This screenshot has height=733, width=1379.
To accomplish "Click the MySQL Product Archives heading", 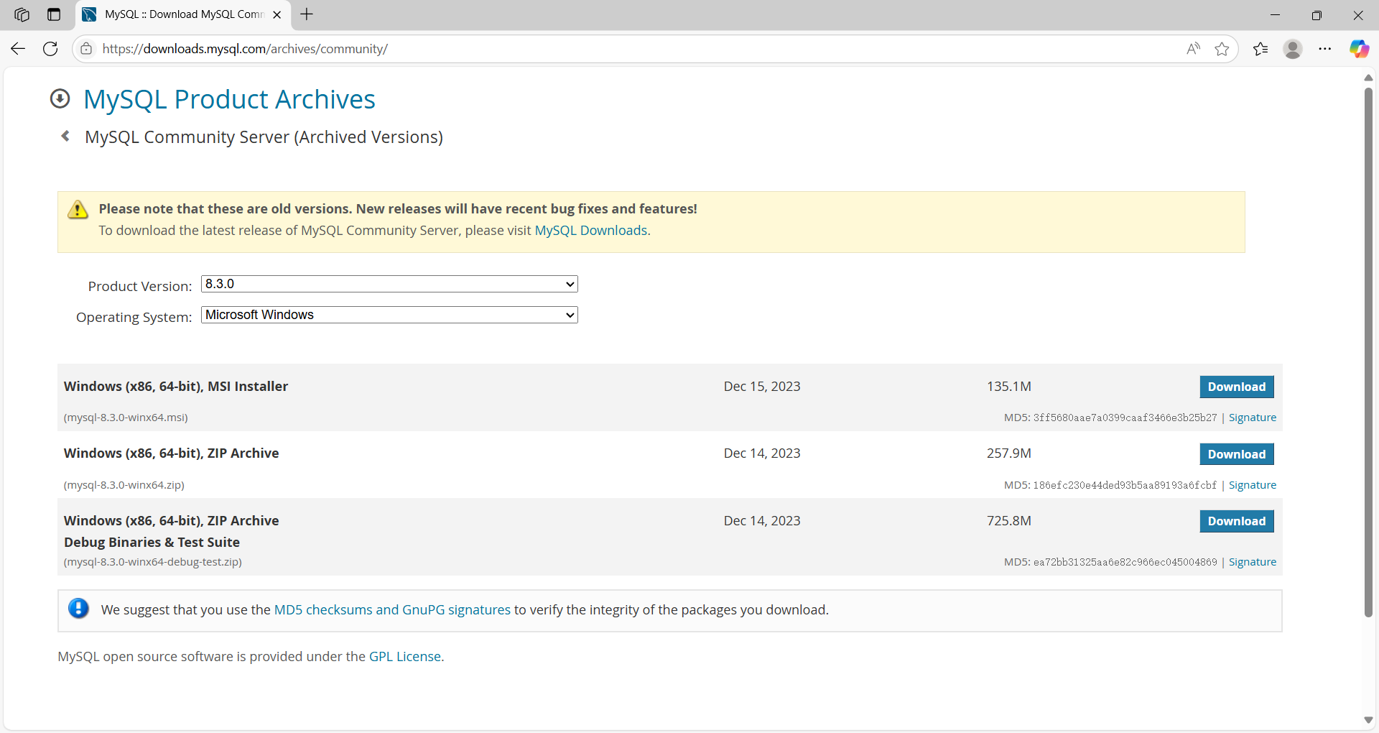I will [229, 99].
